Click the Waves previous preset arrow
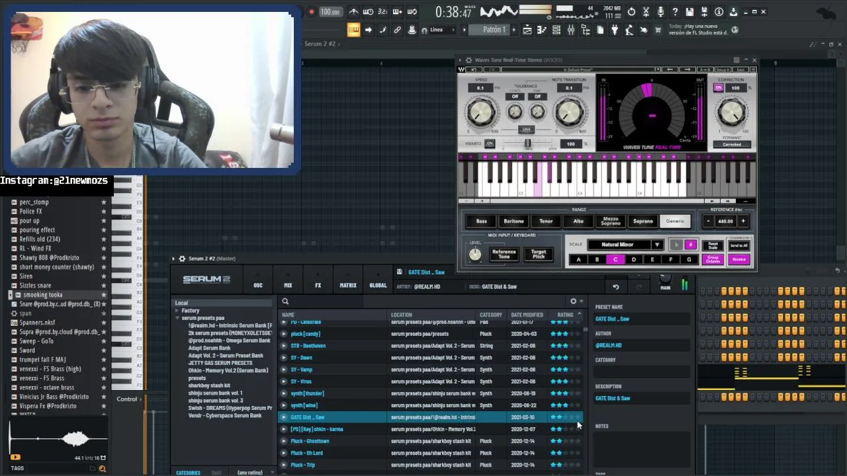 [x=670, y=69]
